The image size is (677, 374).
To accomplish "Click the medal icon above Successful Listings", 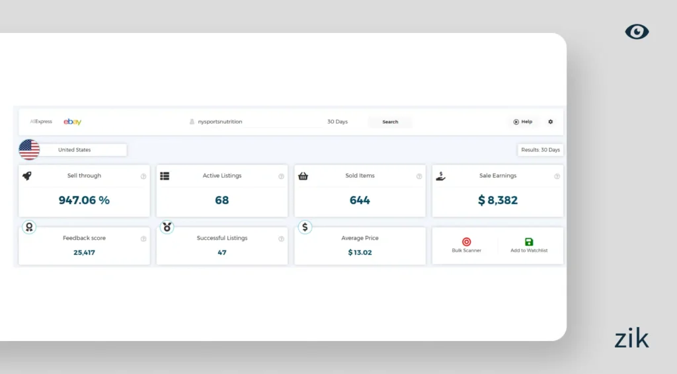I will point(167,227).
